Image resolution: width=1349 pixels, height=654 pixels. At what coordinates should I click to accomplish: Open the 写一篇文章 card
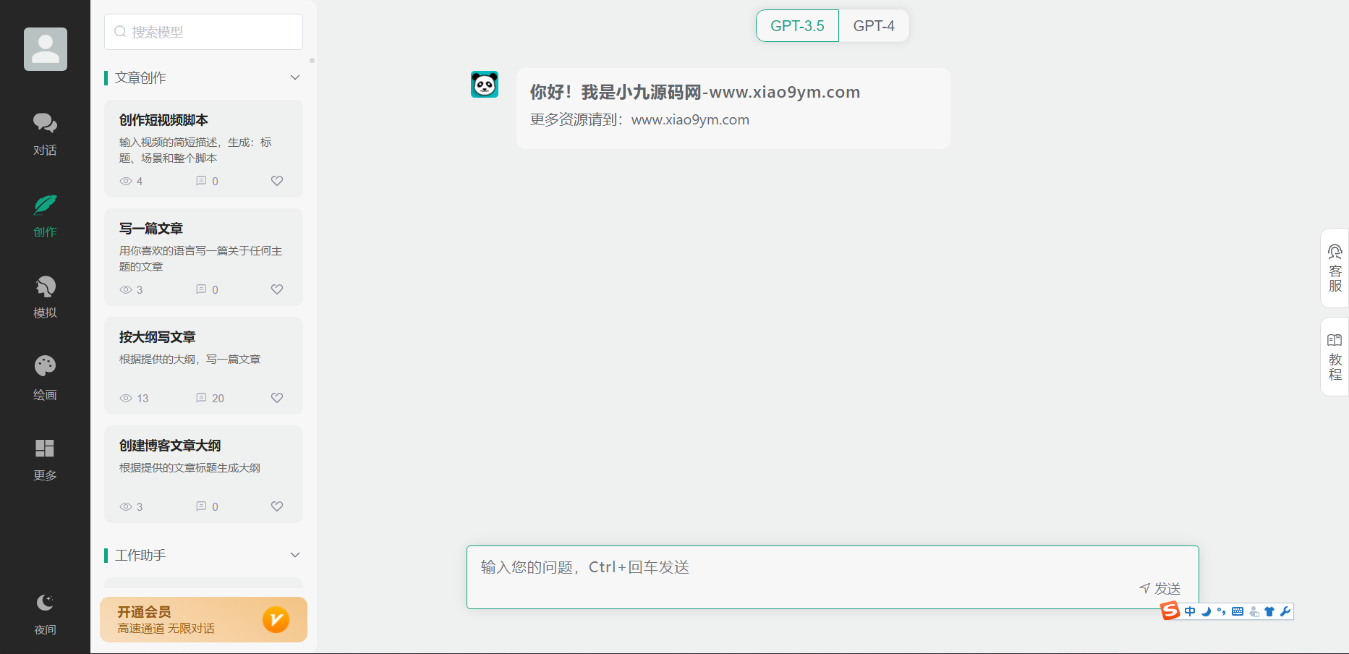tap(203, 257)
